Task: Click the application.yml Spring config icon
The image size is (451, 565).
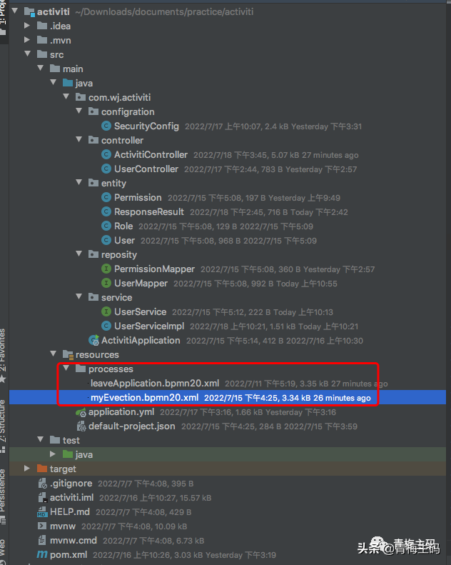Action: click(81, 412)
